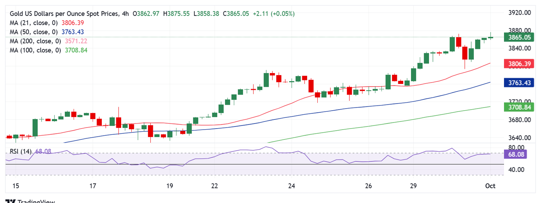Click the blue 3763.43 MA price tag
The image size is (541, 203).
pos(519,83)
